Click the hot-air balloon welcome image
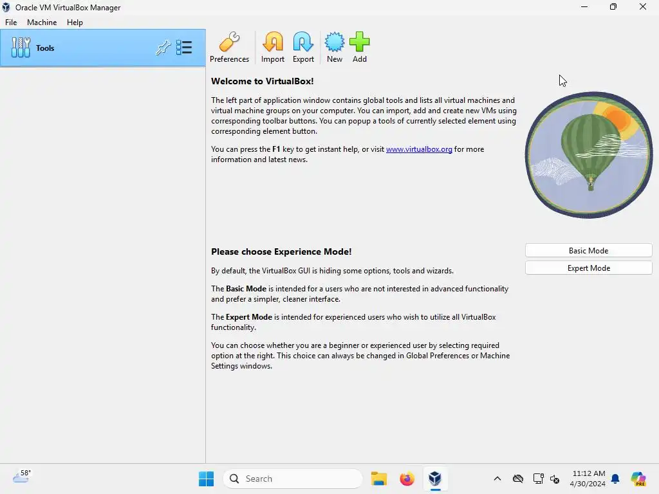This screenshot has width=659, height=494. tap(589, 155)
